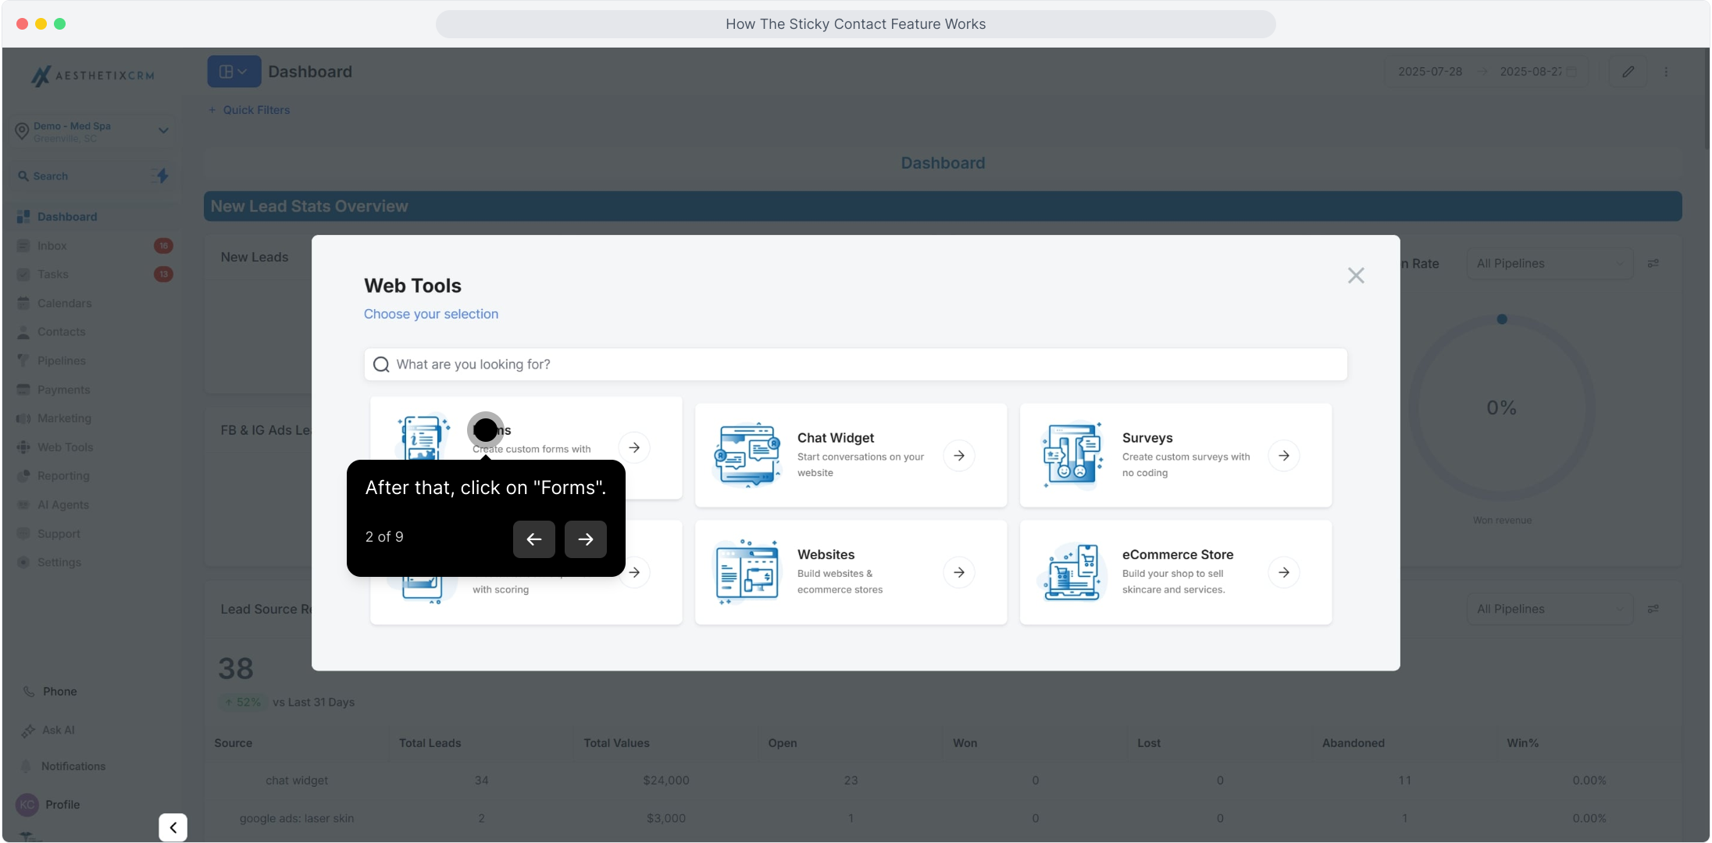Click the lightning quick actions icon
This screenshot has height=843, width=1712.
[x=162, y=176]
